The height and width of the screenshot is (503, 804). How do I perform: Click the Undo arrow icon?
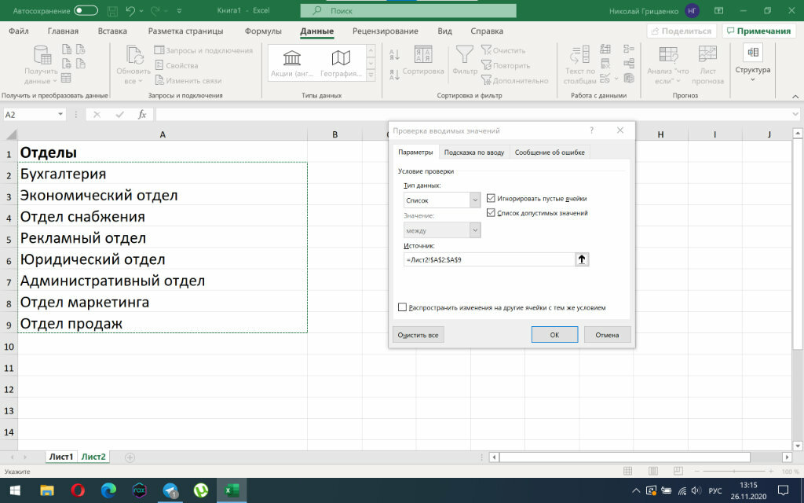coord(130,10)
